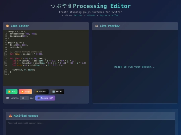Viewport: 181px width, 135px height.
Task: Click the 'Minified Output' panel heading
Action: point(26,116)
